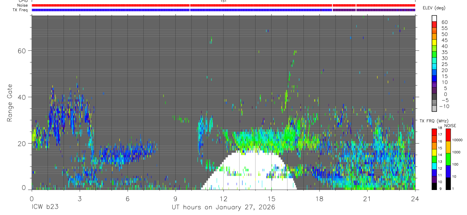Image resolution: width=467 pixels, height=215 pixels.
Task: Pick the red TX FRQ segment between 17 and 18
Action: [434, 131]
